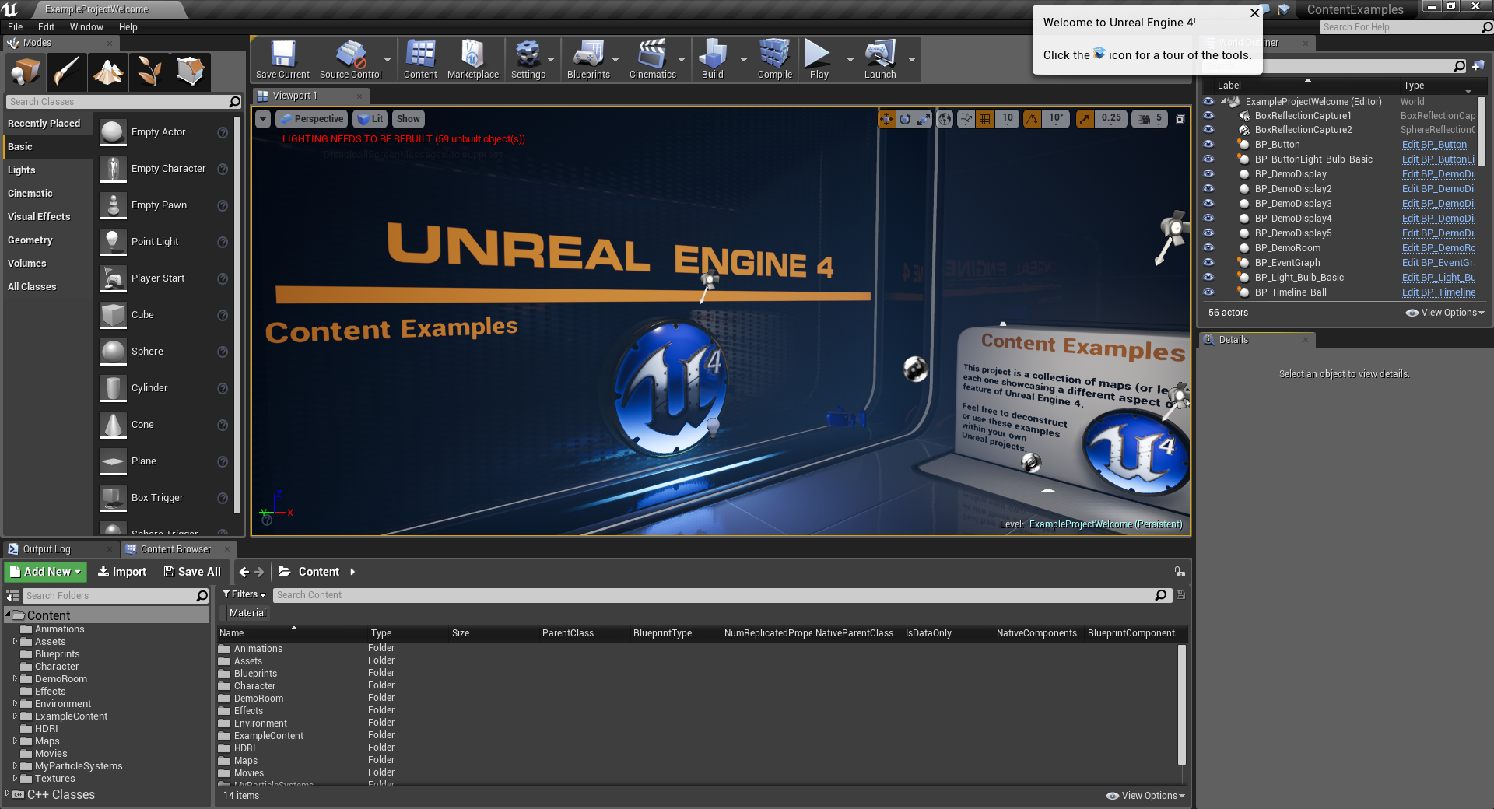
Task: Start Play in editor
Action: 819,59
